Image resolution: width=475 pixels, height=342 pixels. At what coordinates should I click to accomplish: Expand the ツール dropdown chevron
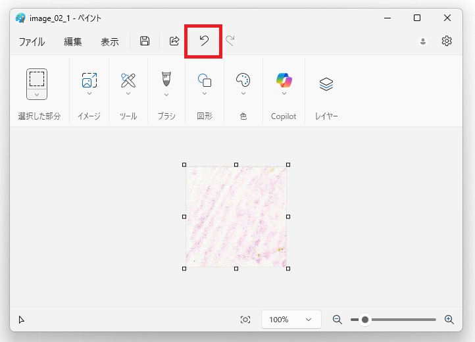[x=128, y=93]
